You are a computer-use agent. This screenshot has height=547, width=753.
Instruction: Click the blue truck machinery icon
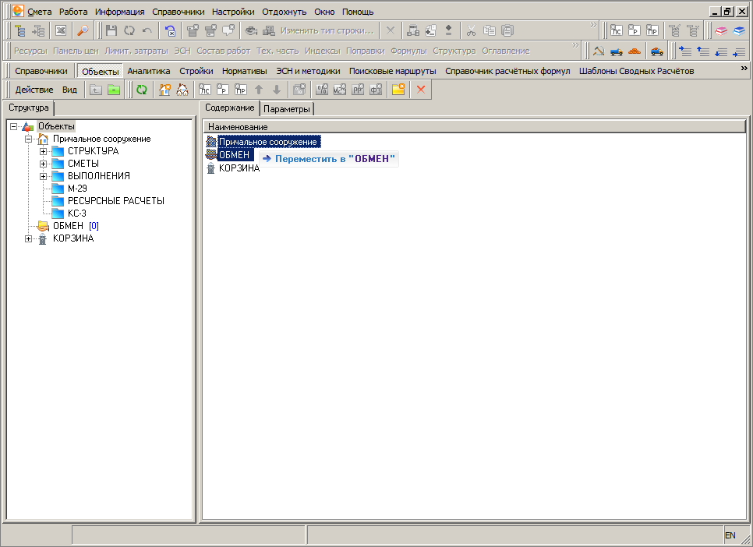point(617,51)
